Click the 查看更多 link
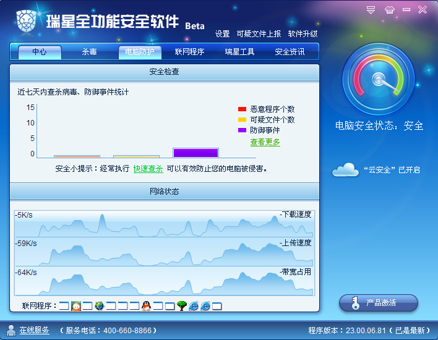The image size is (438, 340). [x=265, y=142]
